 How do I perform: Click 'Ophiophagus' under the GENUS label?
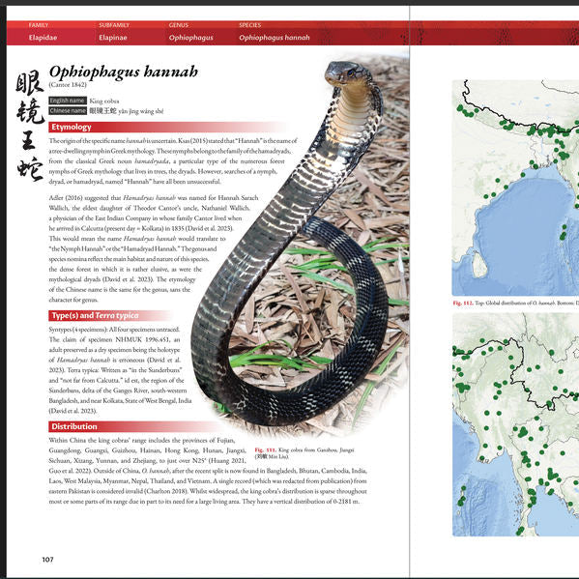pyautogui.click(x=191, y=38)
